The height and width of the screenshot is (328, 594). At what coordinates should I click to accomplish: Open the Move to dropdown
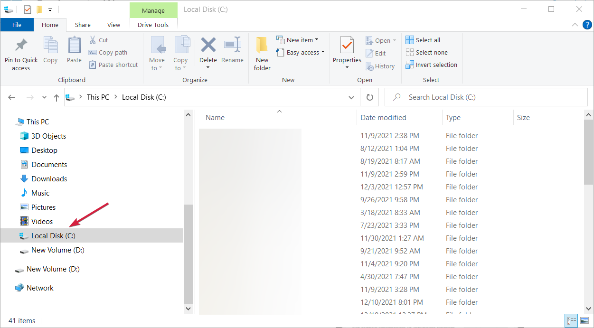click(x=157, y=54)
